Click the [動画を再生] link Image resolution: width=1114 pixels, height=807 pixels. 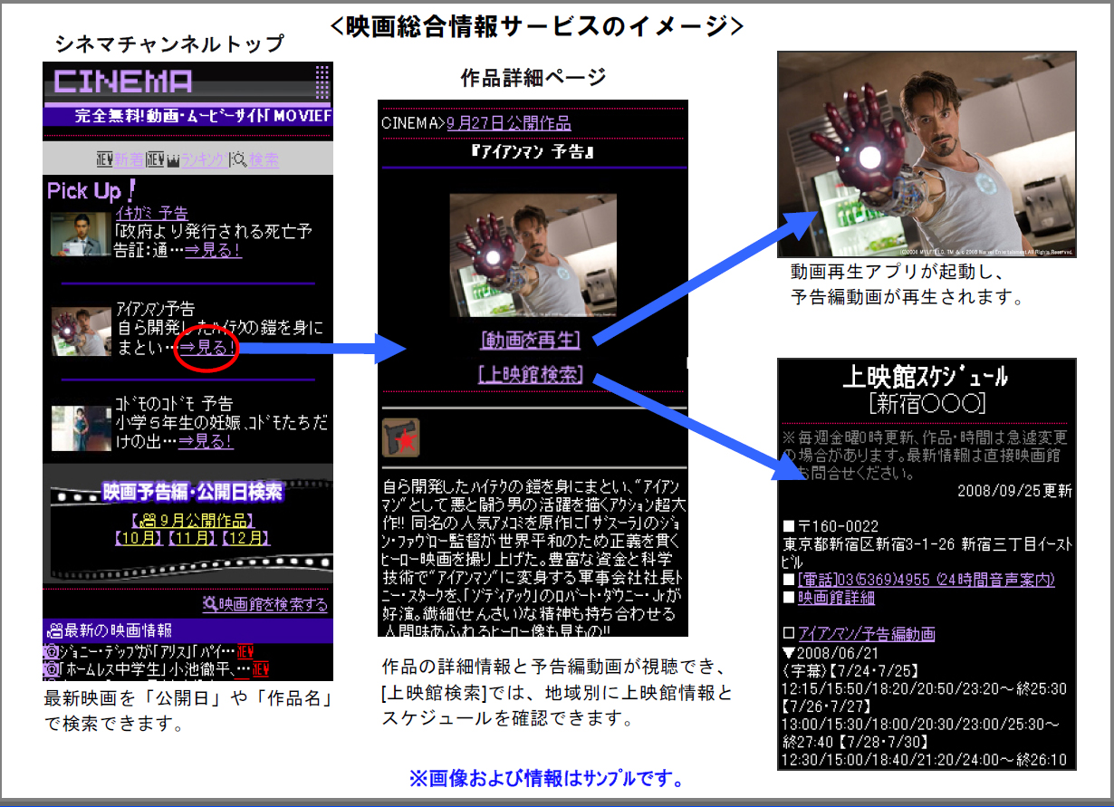(531, 341)
